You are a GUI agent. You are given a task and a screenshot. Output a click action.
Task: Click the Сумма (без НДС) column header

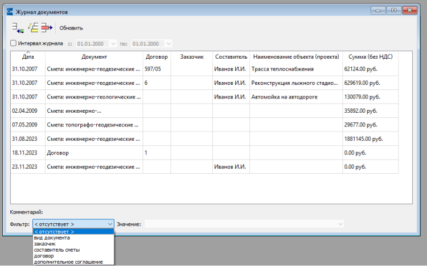click(370, 57)
